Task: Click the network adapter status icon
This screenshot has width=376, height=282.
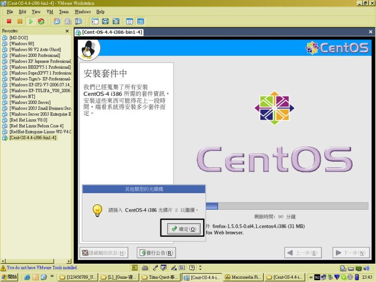Action: click(359, 268)
